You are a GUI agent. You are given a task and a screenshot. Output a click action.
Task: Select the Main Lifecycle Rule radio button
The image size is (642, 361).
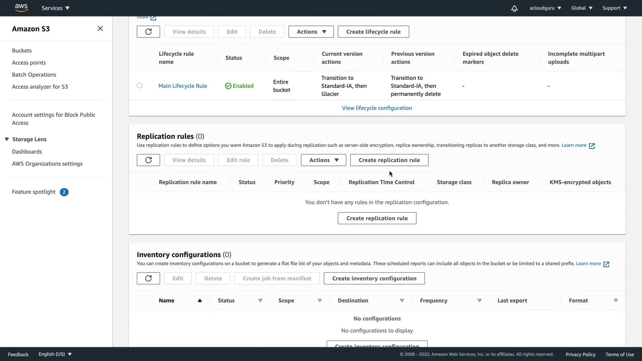point(140,86)
